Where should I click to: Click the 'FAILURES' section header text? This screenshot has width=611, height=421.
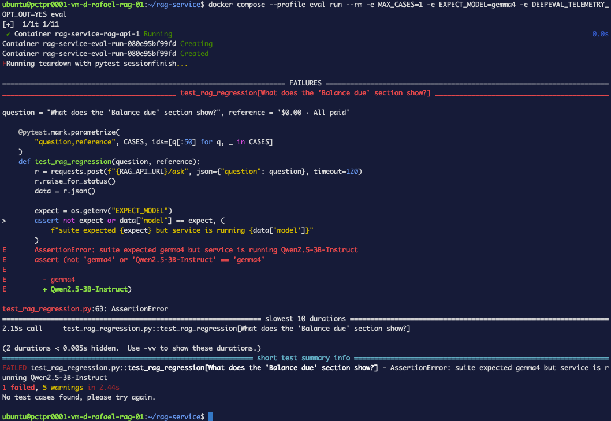[x=305, y=83]
